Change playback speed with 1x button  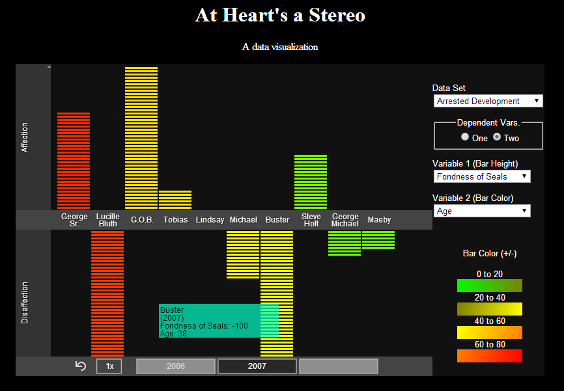point(109,366)
